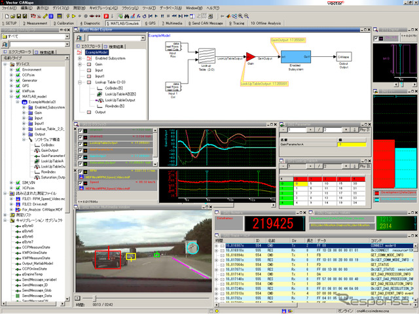The image size is (419, 314).
Task: Click the cyan legend swatch in bar window
Action: 377,200
